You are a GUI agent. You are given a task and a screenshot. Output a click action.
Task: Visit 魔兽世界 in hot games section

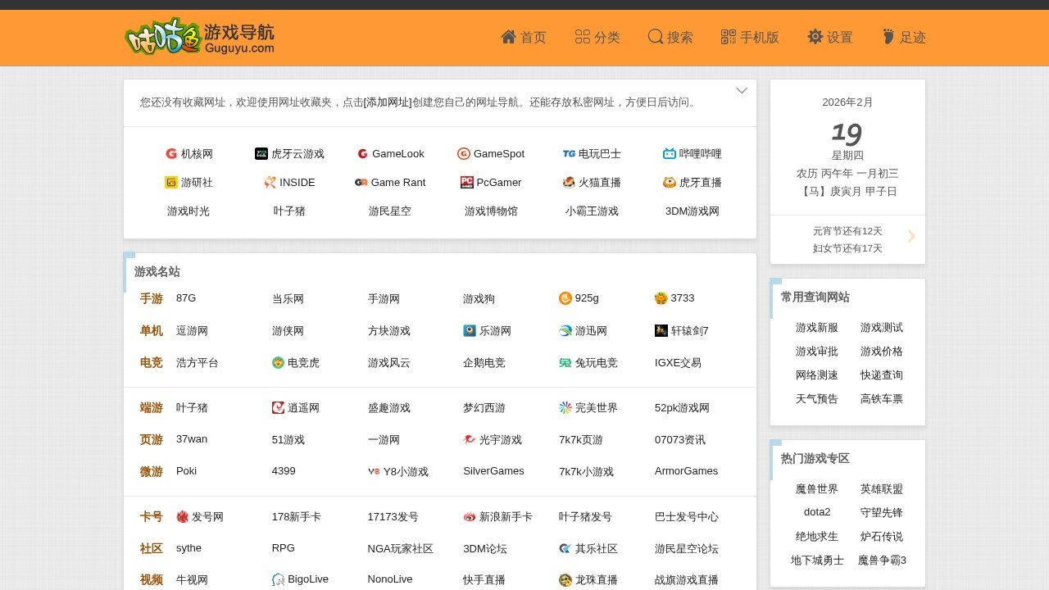pos(815,488)
